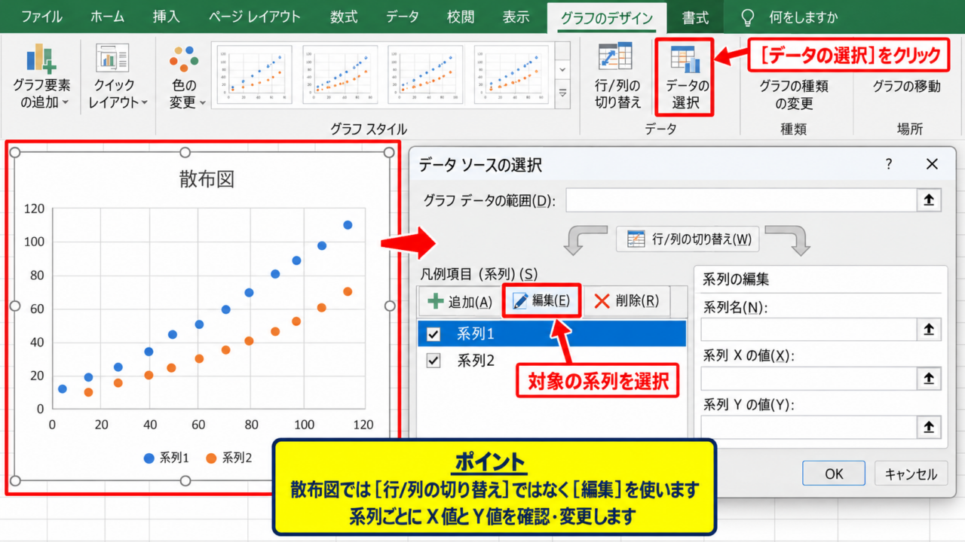
Task: Click the chart styles gallery scroll-down arrow
Action: coord(562,69)
